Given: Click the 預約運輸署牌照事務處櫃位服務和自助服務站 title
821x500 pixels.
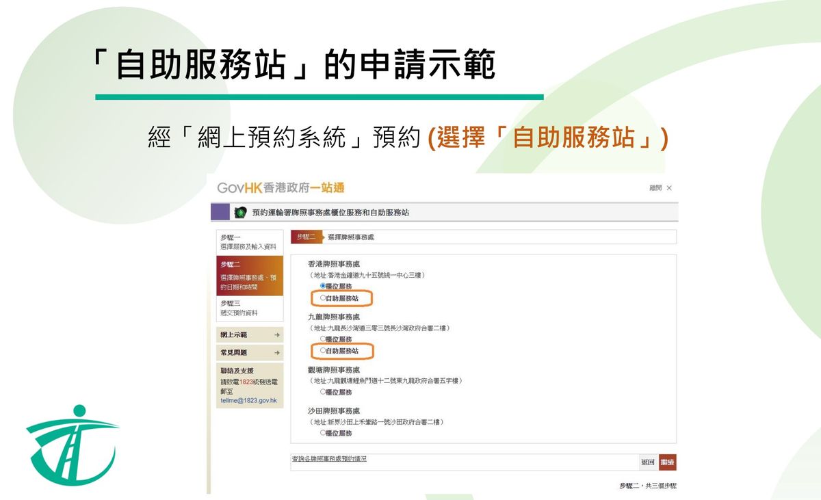Looking at the screenshot, I should click(330, 213).
